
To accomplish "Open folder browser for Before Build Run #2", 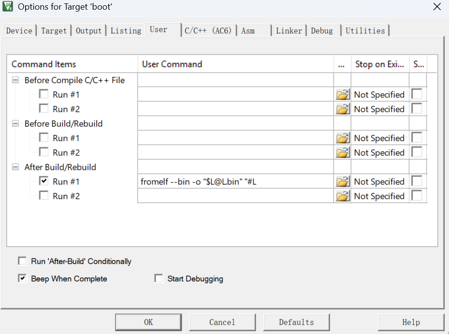I will 343,153.
